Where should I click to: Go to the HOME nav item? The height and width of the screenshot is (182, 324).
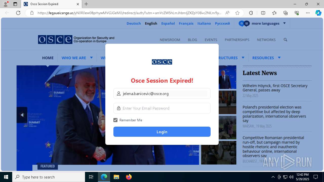[48, 58]
